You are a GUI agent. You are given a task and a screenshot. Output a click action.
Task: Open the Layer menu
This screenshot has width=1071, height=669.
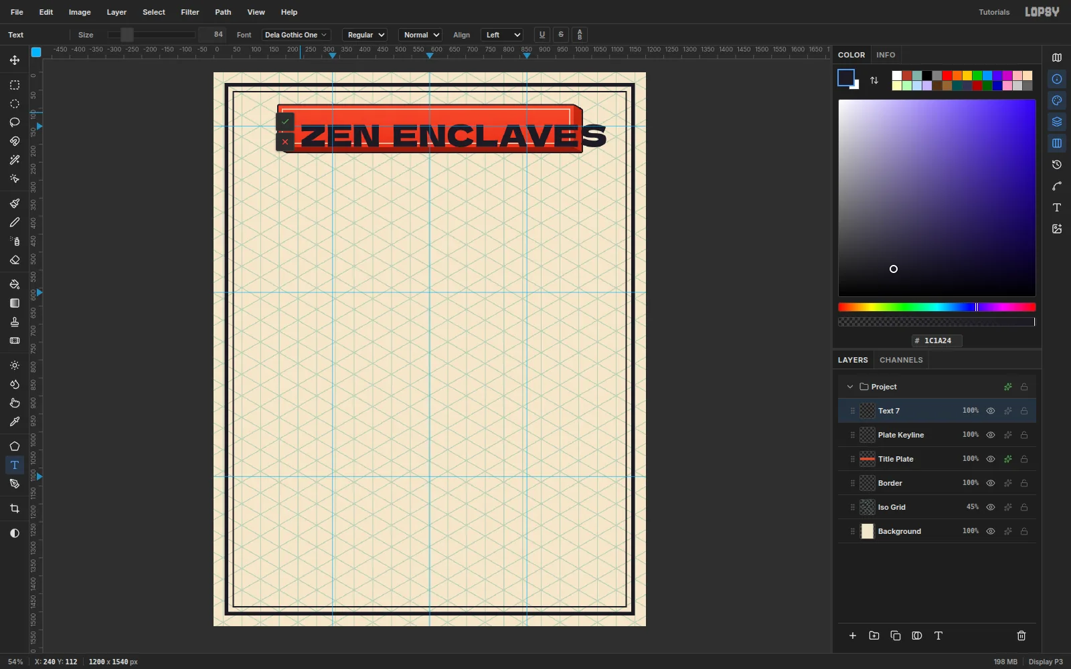click(116, 12)
